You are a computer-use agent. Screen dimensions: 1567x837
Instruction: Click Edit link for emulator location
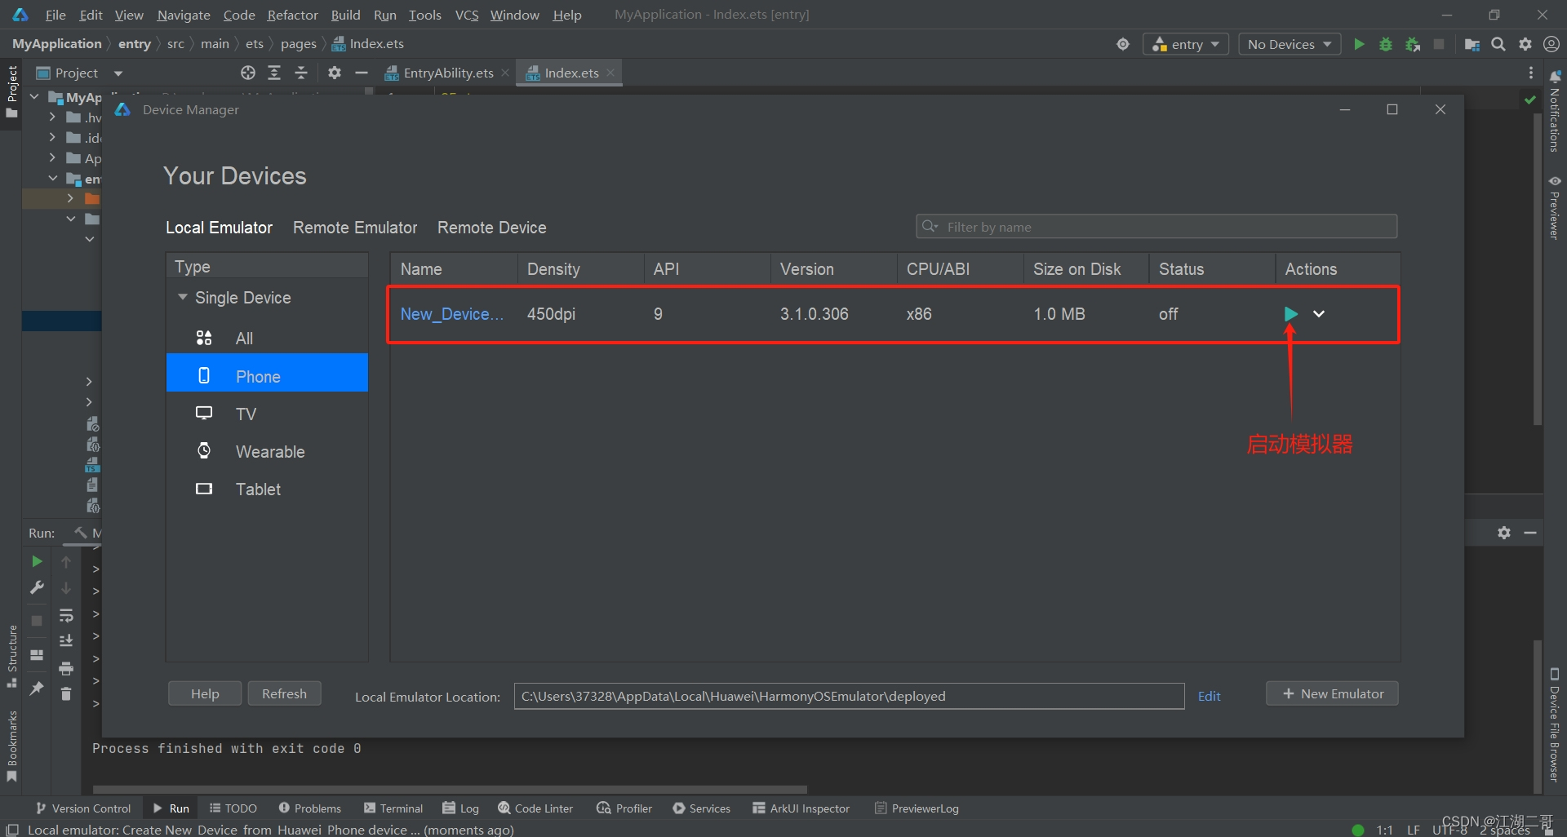pos(1209,696)
